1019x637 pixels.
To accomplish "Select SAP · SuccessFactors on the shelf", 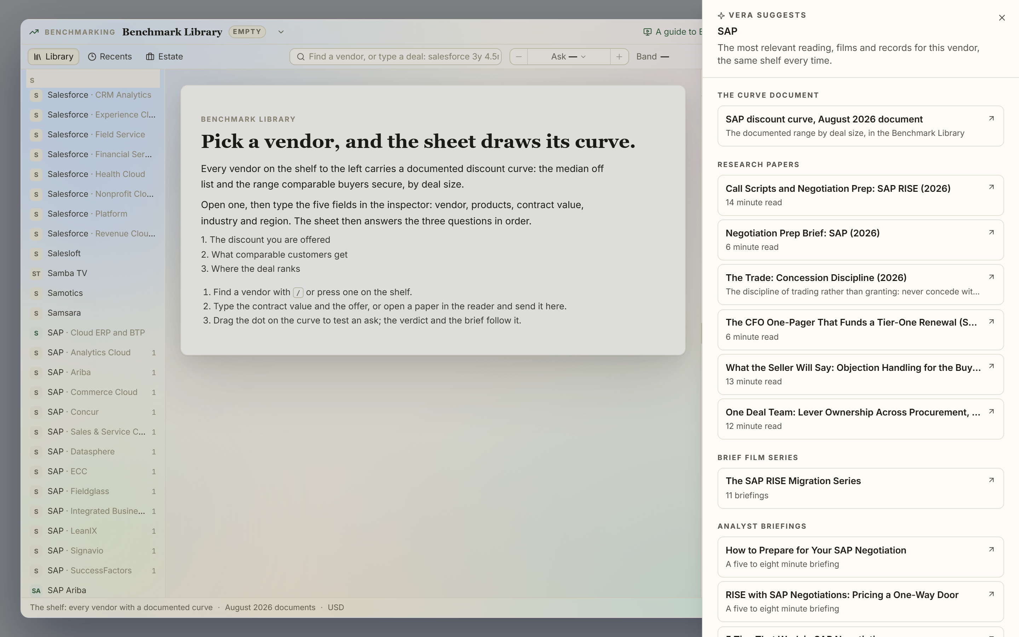I will coord(93,570).
